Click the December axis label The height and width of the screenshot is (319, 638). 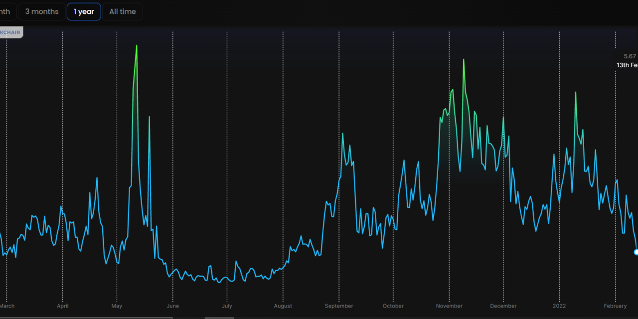503,306
